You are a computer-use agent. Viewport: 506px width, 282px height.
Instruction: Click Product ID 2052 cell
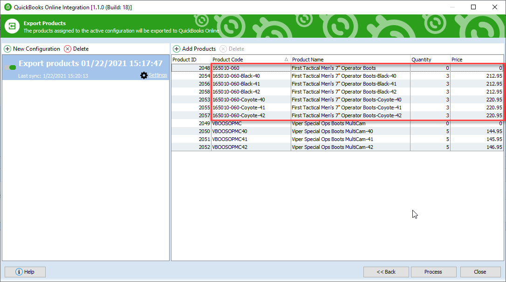click(x=191, y=147)
